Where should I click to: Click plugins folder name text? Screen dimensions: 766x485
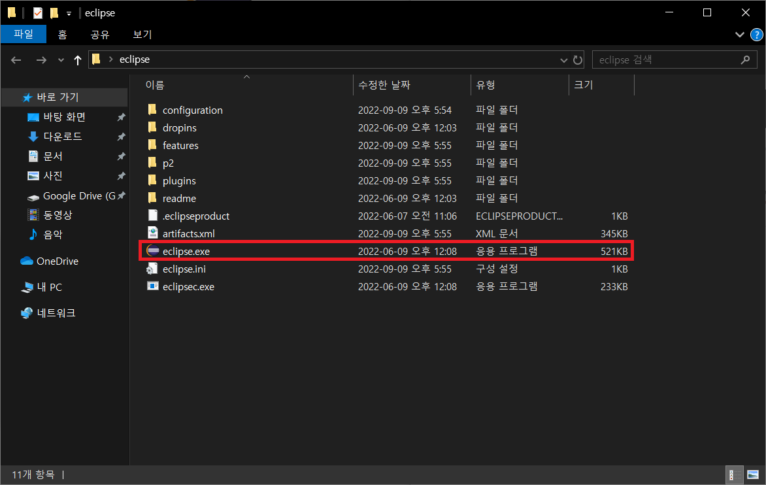179,180
